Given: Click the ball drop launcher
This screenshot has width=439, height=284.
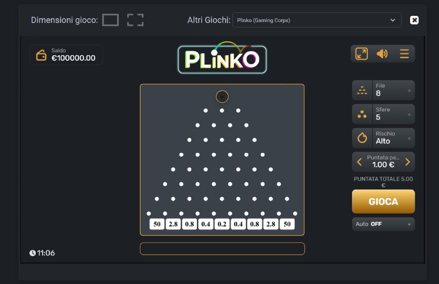Looking at the screenshot, I should coord(222,97).
